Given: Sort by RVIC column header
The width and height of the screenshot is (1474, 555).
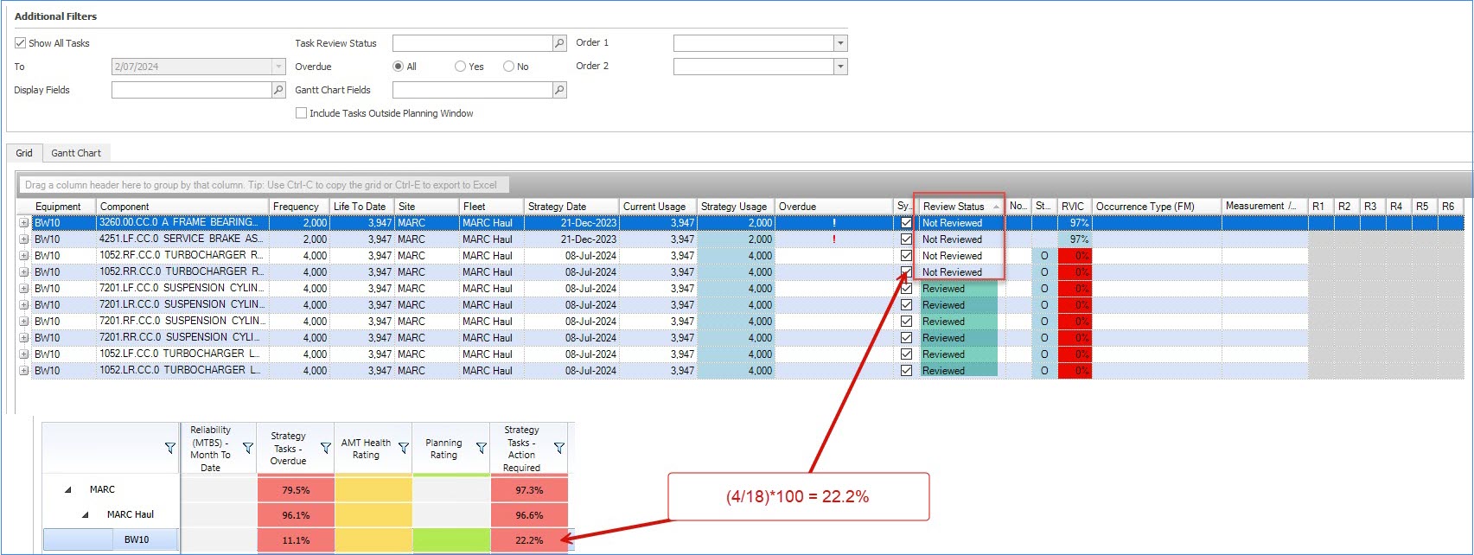Looking at the screenshot, I should 1075,207.
